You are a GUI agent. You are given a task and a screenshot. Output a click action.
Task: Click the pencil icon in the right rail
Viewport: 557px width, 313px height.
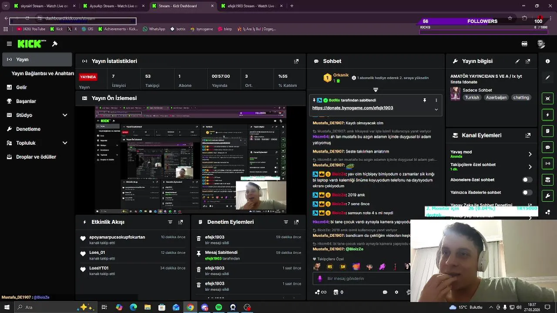548,77
